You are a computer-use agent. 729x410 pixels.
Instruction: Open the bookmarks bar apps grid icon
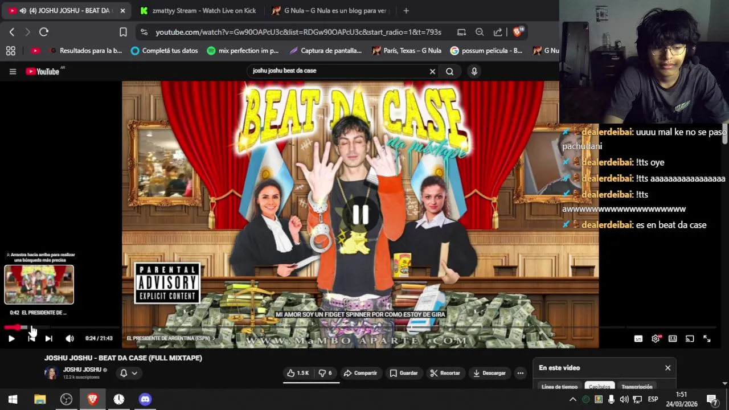[10, 51]
